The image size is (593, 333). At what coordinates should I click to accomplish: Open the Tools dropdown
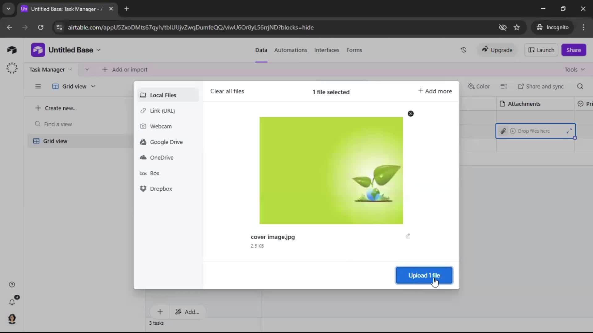[x=574, y=70]
